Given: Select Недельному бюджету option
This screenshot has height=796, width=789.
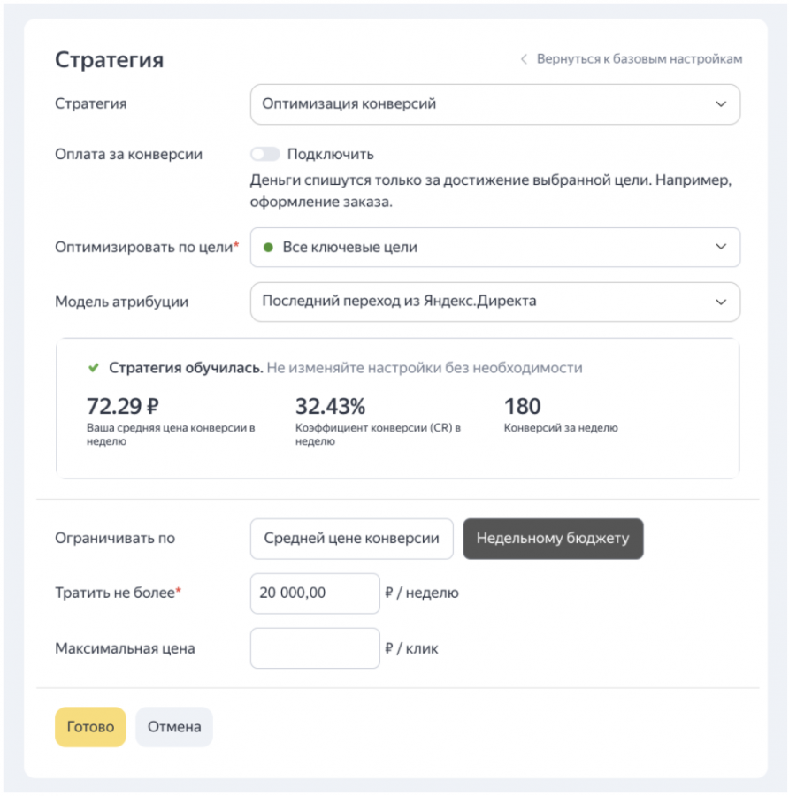Looking at the screenshot, I should coord(553,539).
